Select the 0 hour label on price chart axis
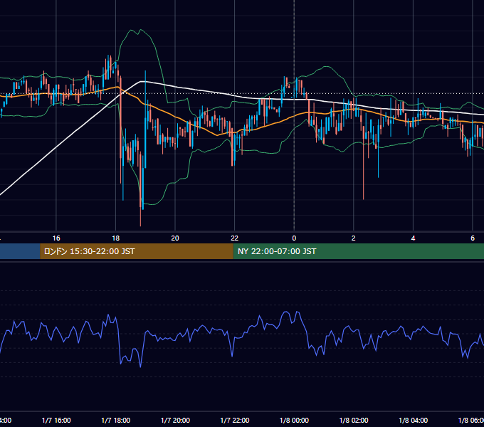Viewport: 484px width, 427px height. coord(294,238)
